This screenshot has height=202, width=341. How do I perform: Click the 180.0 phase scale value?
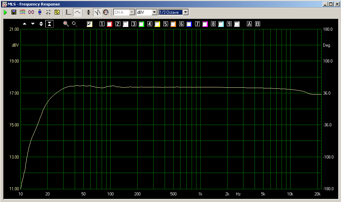tap(328, 29)
